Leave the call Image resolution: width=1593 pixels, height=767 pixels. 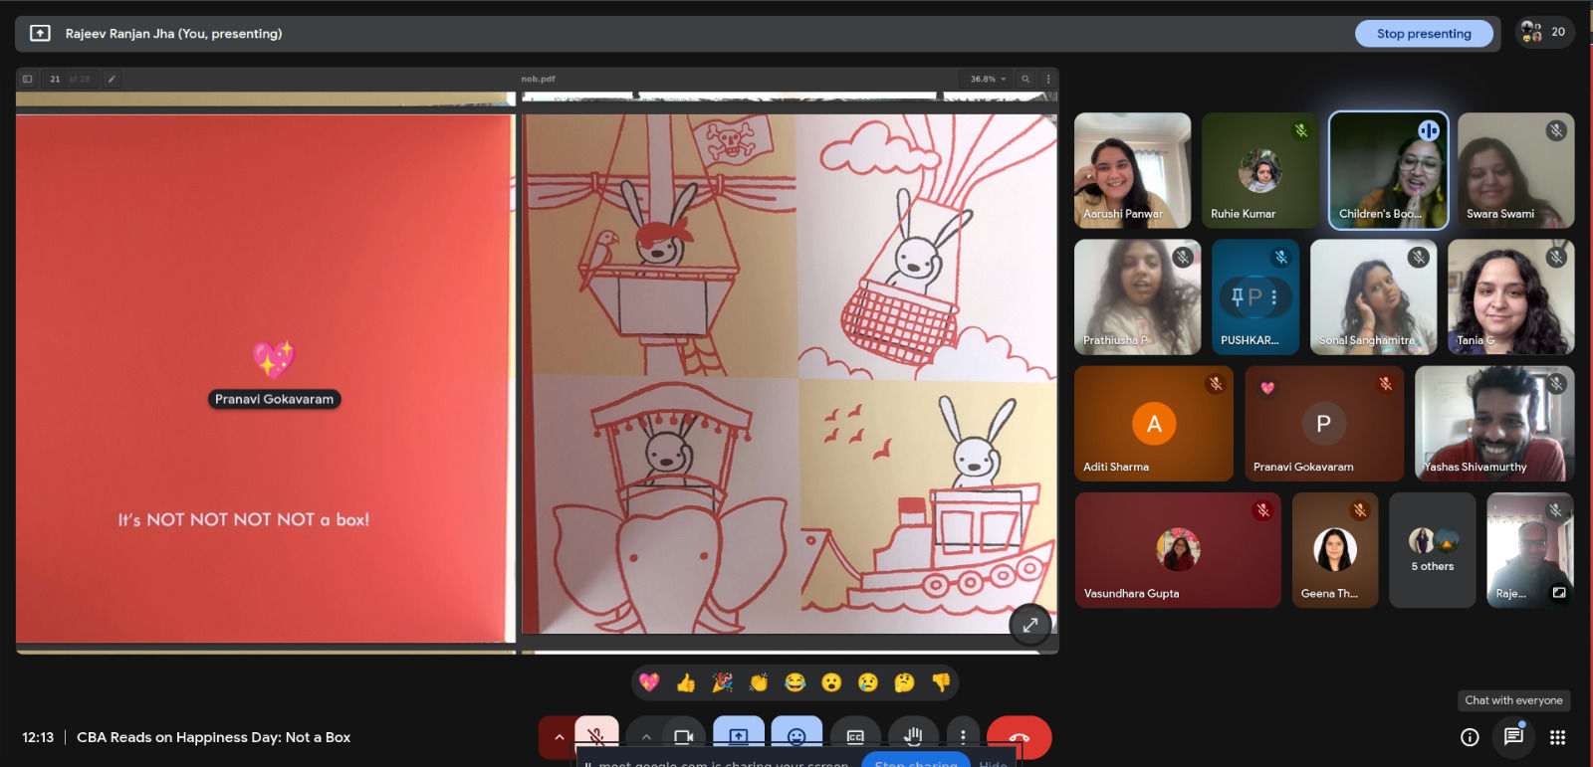click(1020, 737)
